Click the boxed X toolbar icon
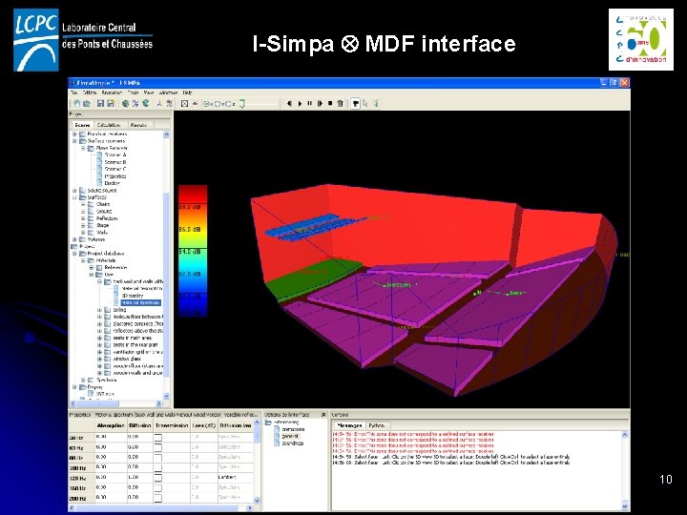 (x=184, y=104)
